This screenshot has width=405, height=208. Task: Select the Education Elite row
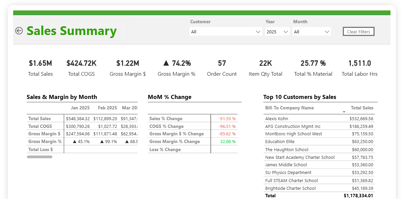[x=319, y=141]
